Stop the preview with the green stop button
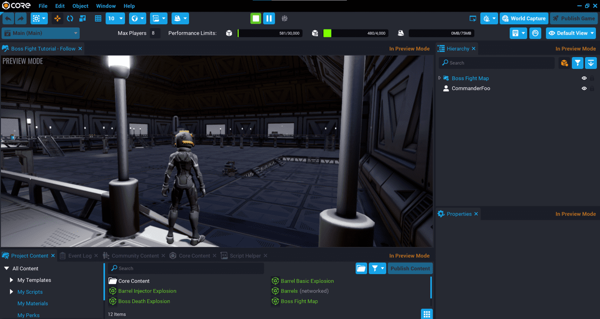 tap(255, 18)
